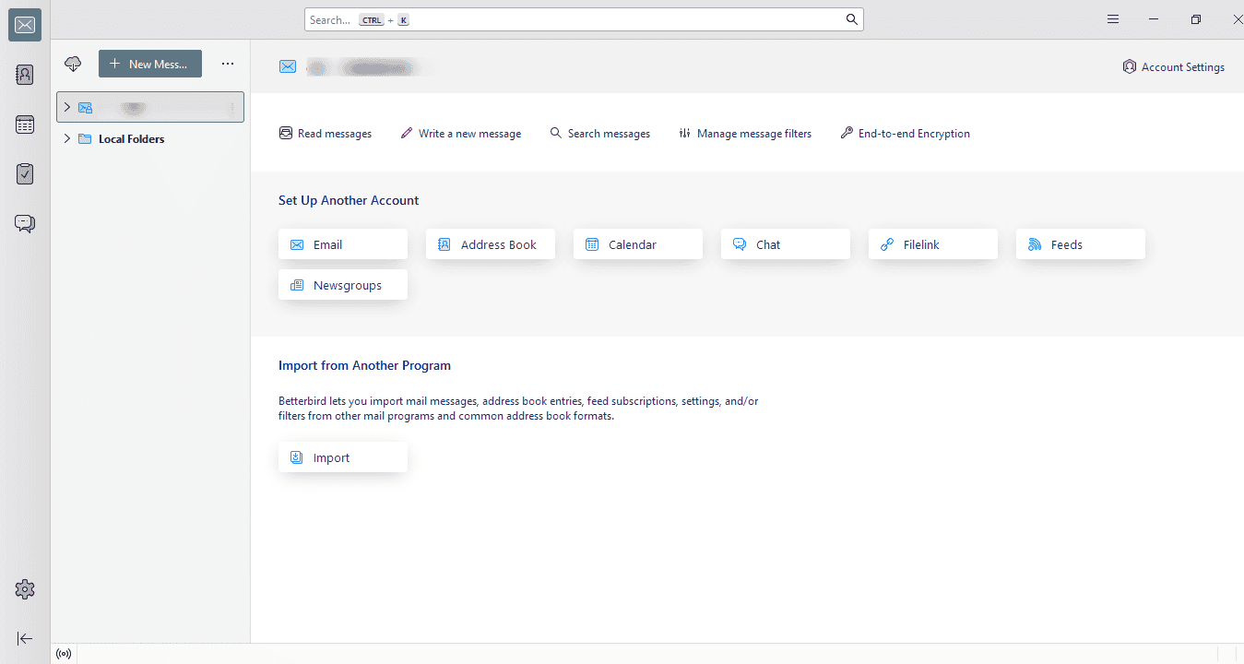Set up a Feeds account

[1081, 244]
